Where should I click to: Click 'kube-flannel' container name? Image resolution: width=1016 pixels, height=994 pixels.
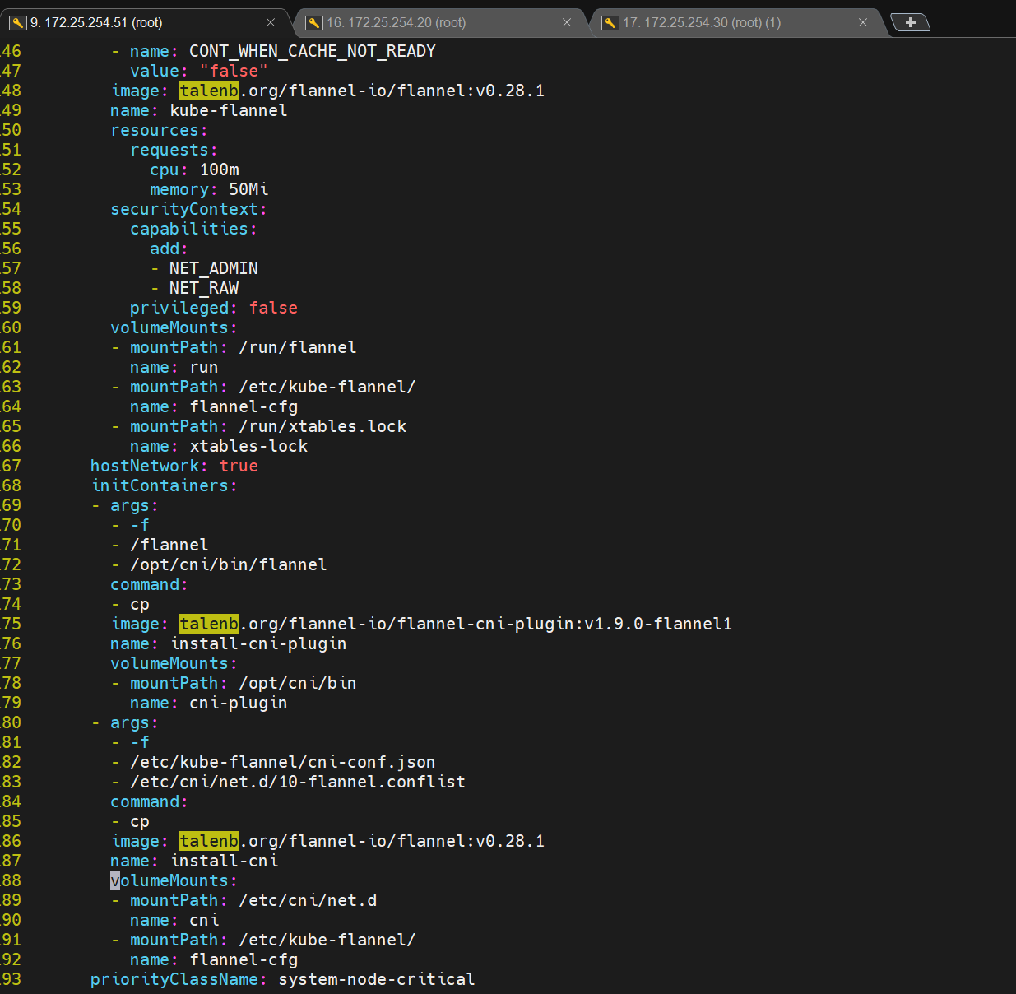(x=229, y=110)
